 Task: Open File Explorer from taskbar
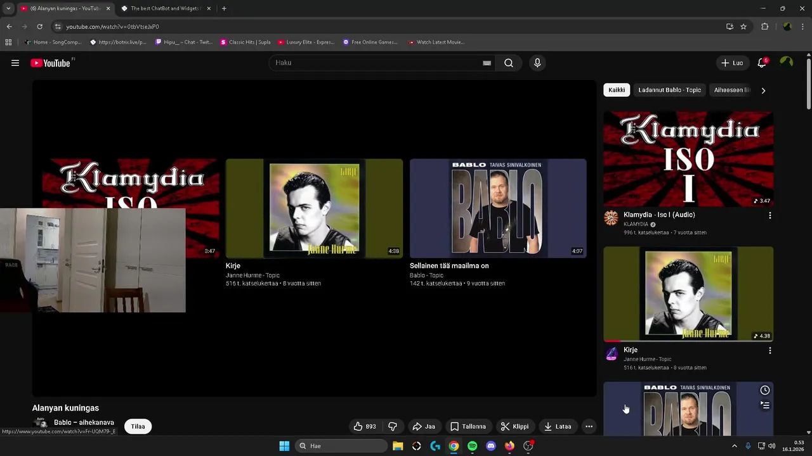coord(398,446)
